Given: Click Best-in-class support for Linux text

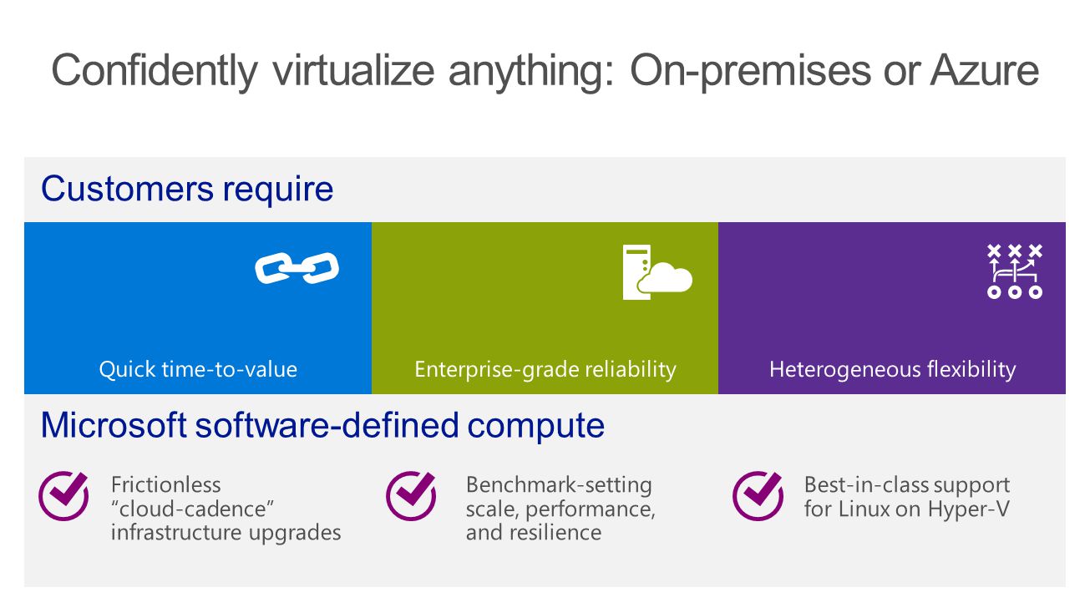Looking at the screenshot, I should [906, 497].
